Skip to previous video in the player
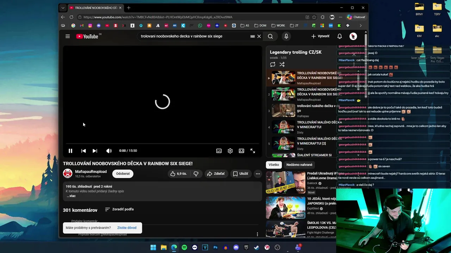The height and width of the screenshot is (253, 451). (x=84, y=151)
